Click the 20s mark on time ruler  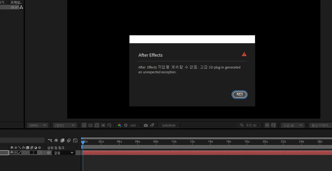(265, 142)
